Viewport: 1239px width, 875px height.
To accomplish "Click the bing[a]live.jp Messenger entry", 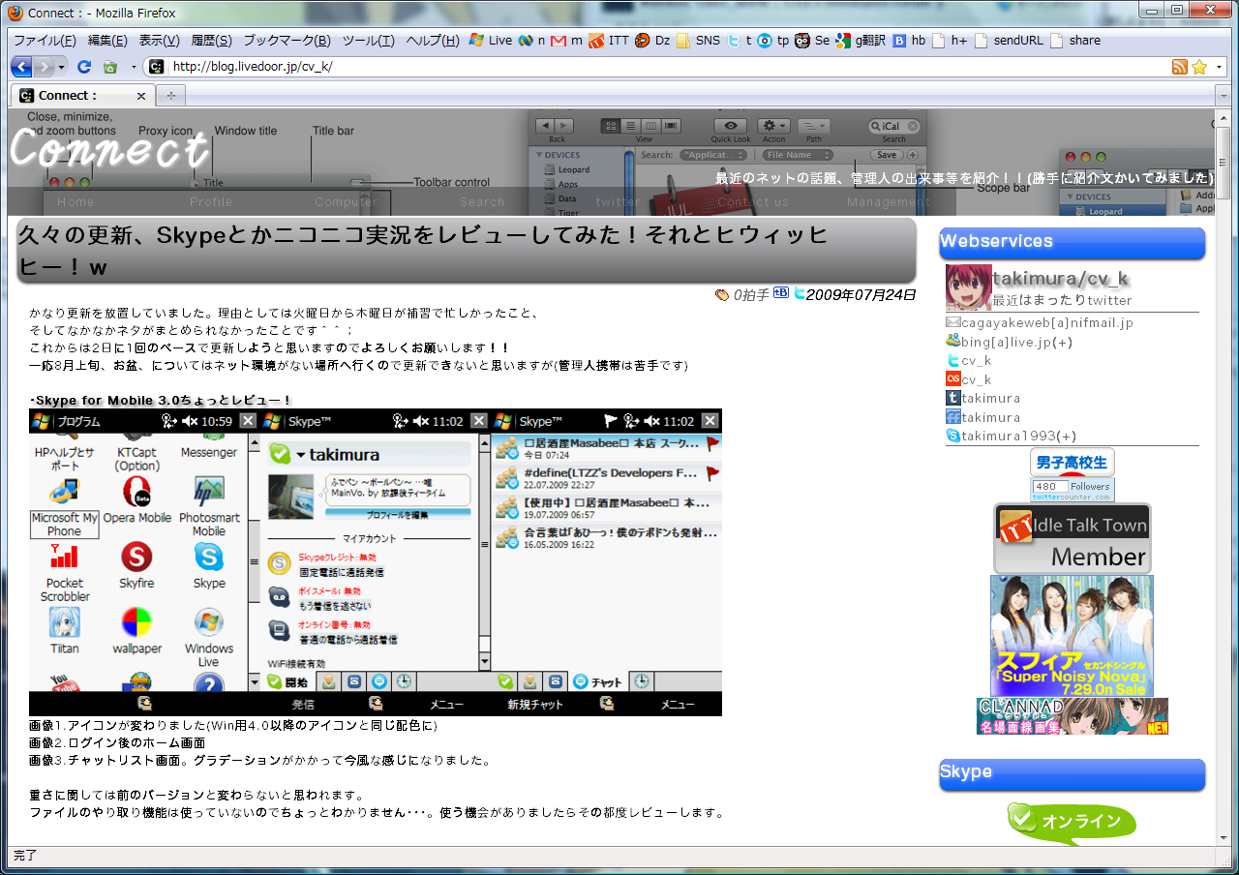I will click(1010, 342).
